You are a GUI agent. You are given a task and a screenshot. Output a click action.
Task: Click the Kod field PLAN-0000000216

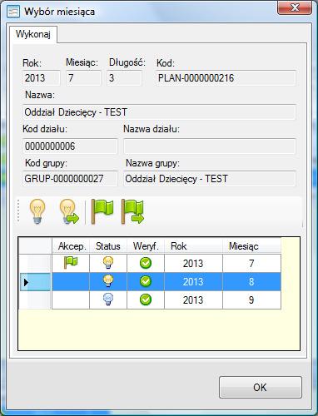(x=226, y=78)
